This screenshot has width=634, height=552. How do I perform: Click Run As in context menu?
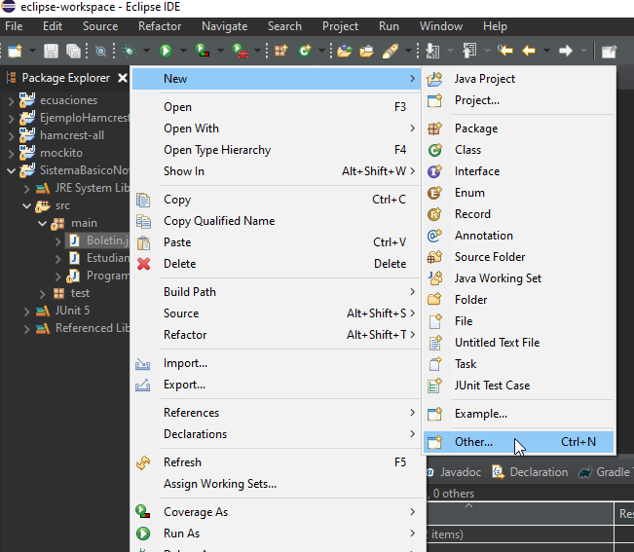[277, 534]
